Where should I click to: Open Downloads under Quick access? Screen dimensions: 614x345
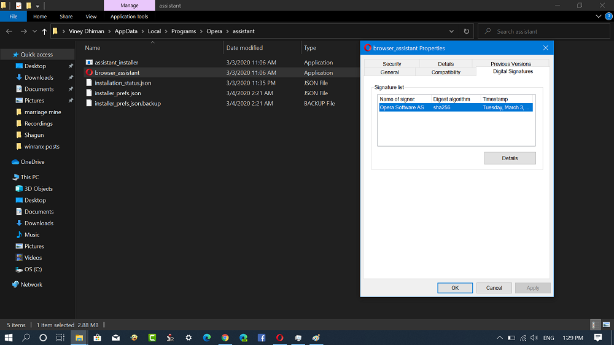tap(39, 77)
